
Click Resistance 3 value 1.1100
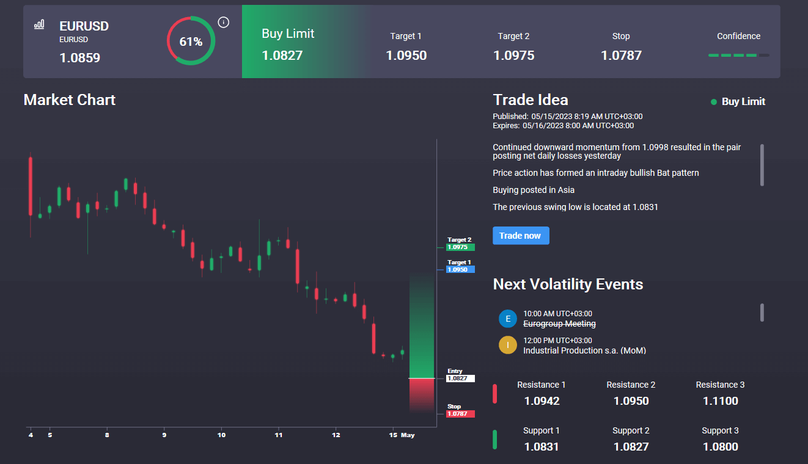720,401
